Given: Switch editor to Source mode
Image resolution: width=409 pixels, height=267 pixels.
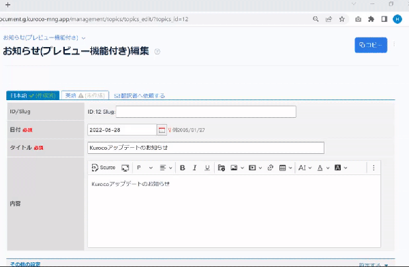Looking at the screenshot, I should coord(104,168).
